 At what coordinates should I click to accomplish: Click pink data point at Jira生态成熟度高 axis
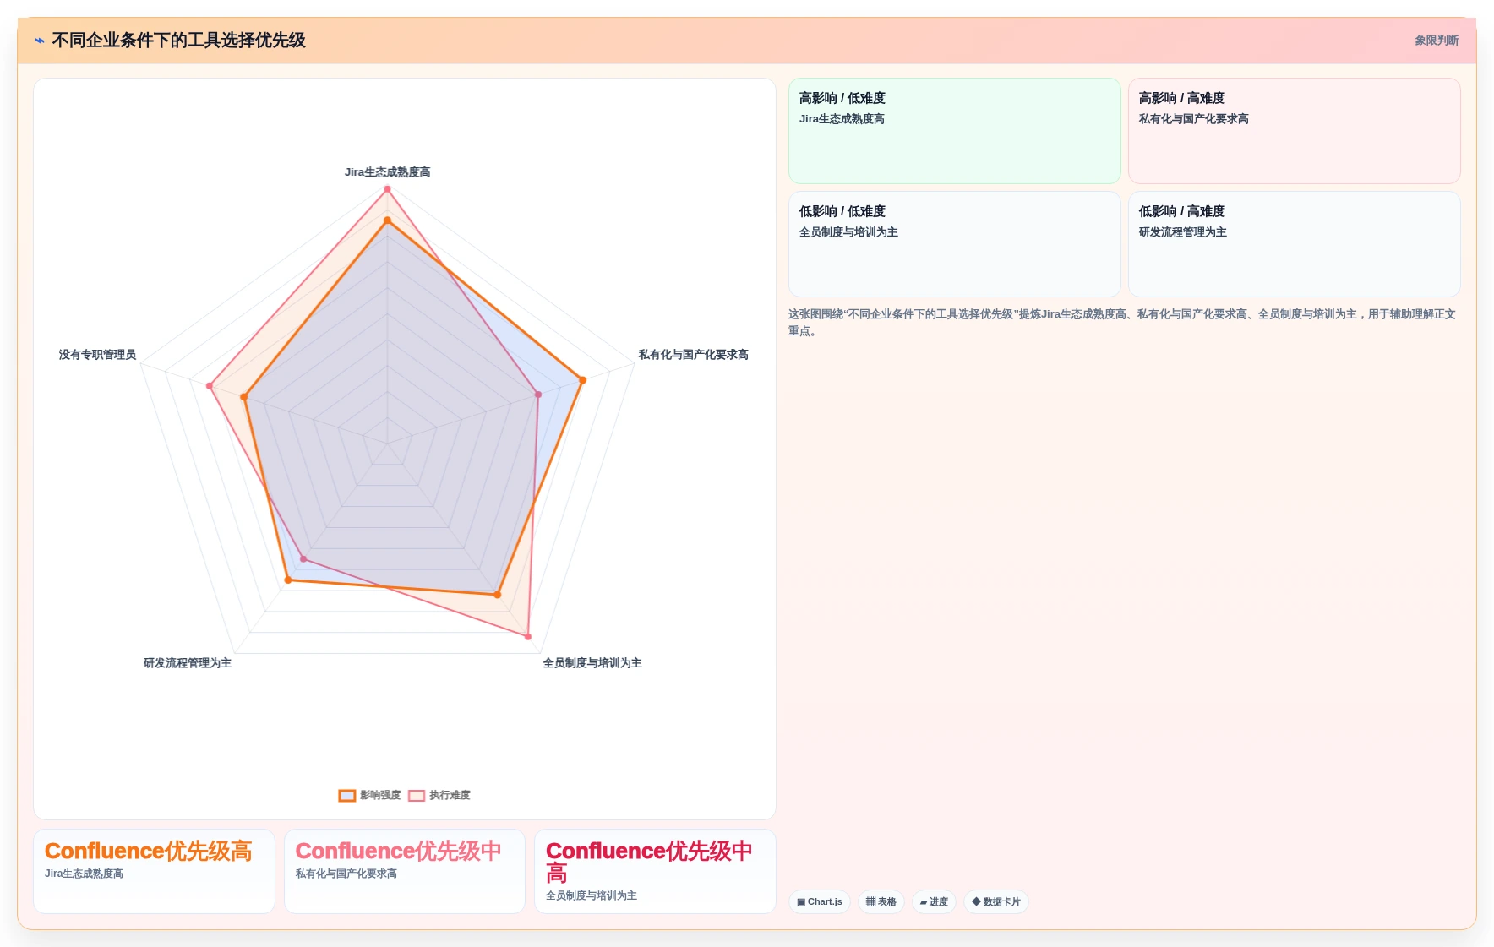388,189
